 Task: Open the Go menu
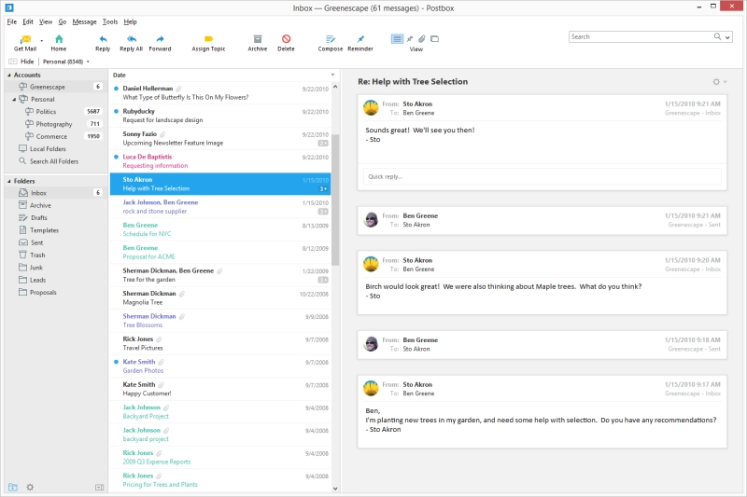[63, 21]
